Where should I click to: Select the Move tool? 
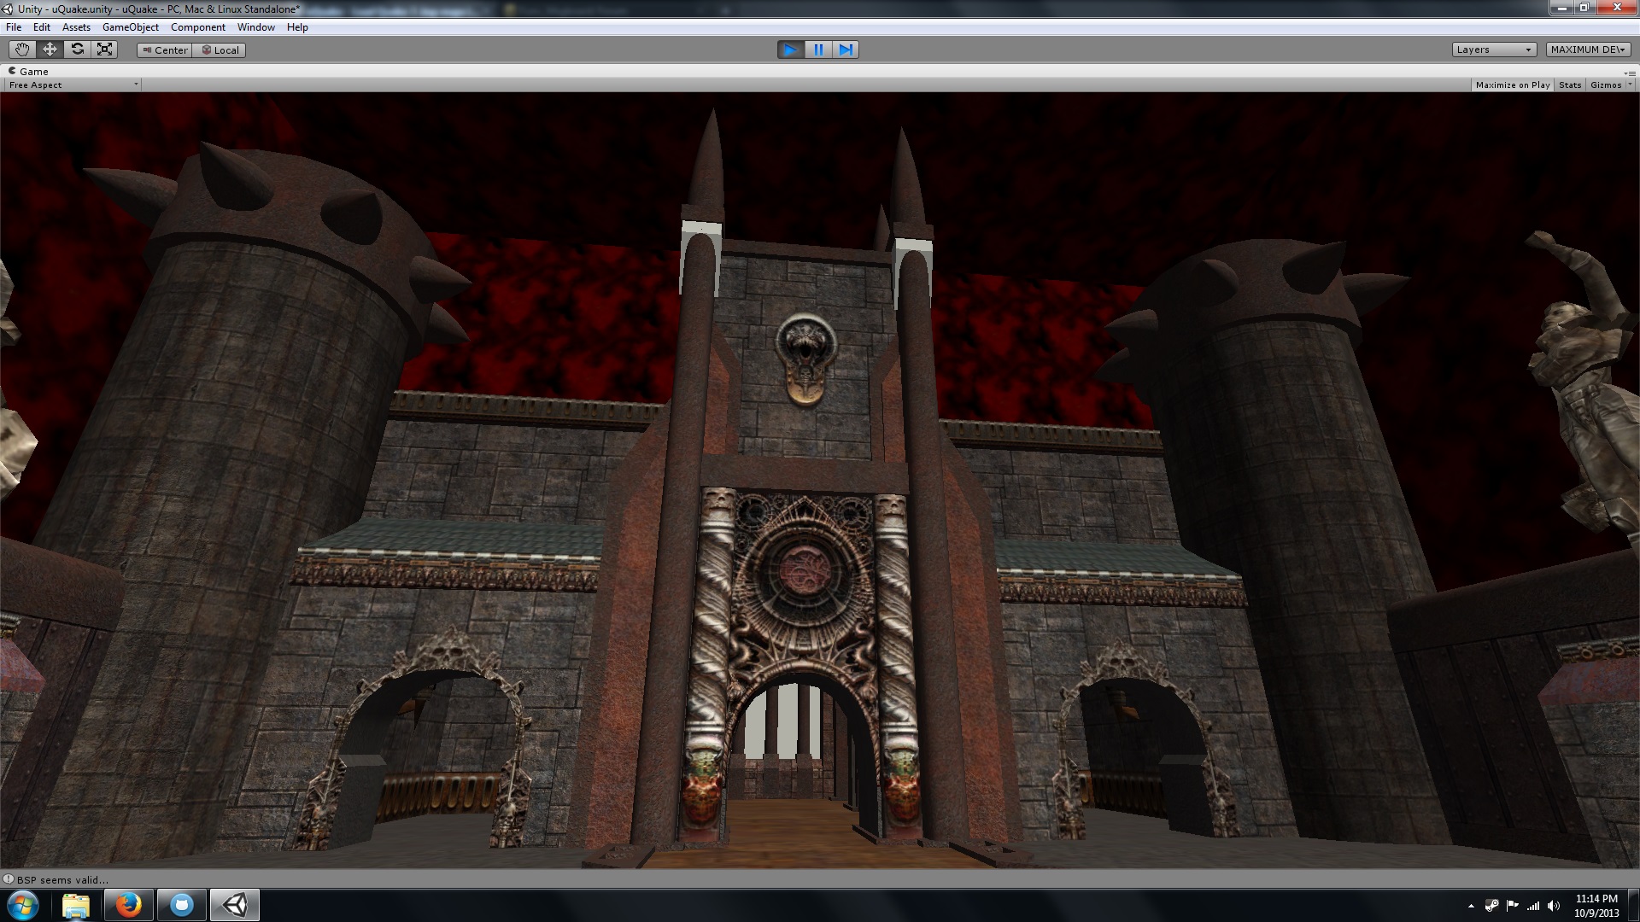(x=49, y=49)
